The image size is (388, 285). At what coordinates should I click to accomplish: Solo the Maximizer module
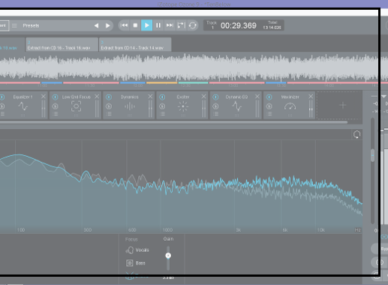269,106
